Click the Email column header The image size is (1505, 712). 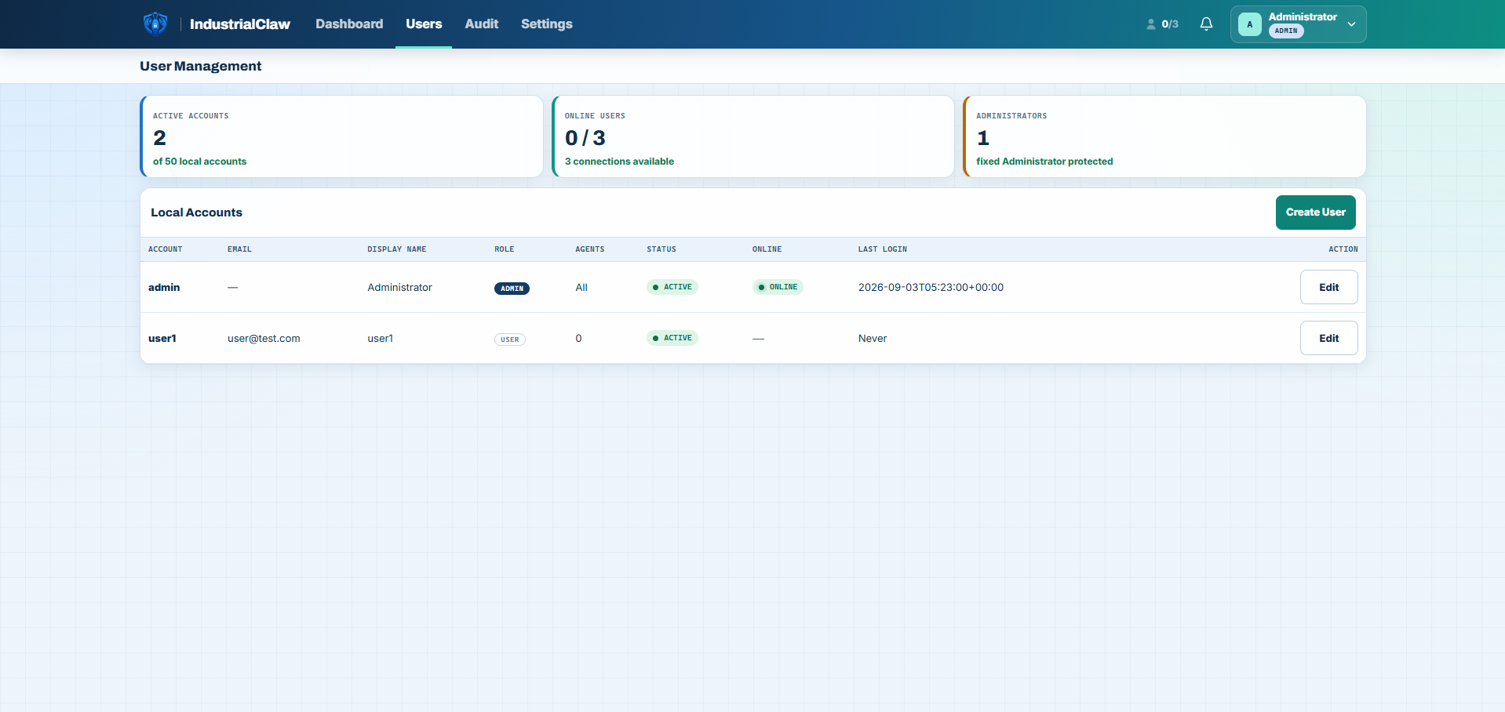(239, 249)
